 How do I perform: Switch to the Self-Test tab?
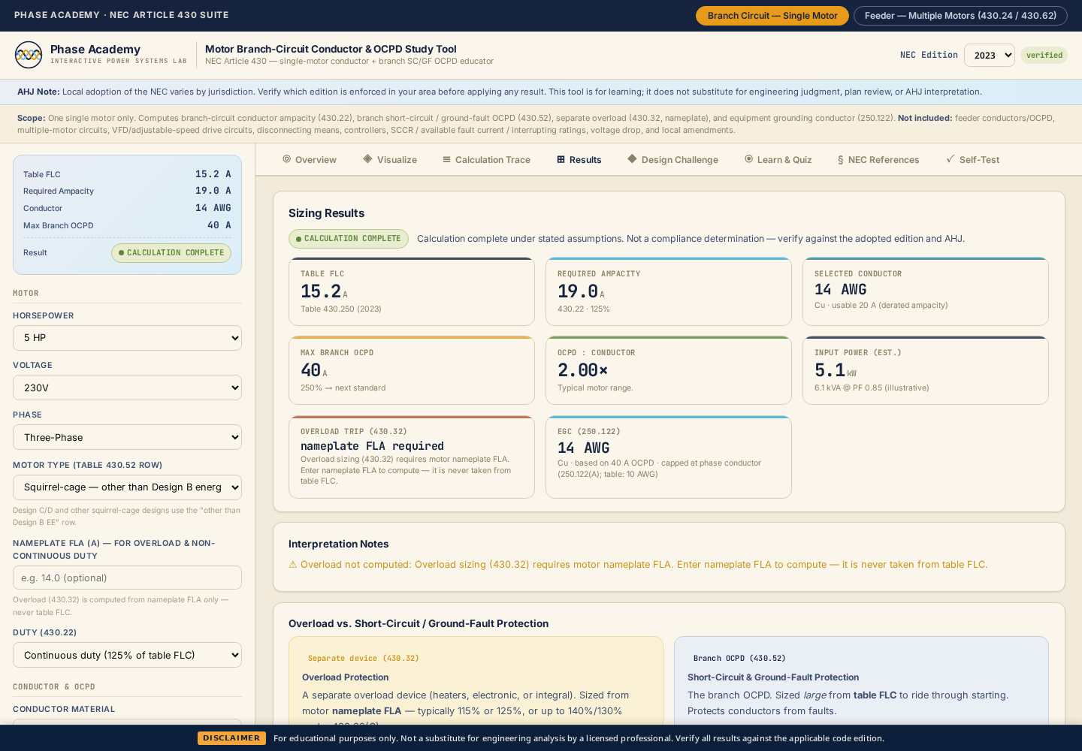[x=972, y=160]
